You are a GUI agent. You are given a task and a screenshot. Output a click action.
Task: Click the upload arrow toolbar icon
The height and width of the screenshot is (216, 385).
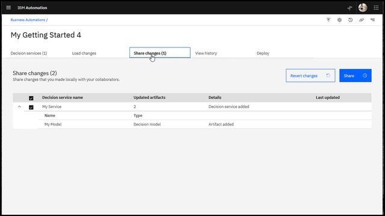(328, 20)
